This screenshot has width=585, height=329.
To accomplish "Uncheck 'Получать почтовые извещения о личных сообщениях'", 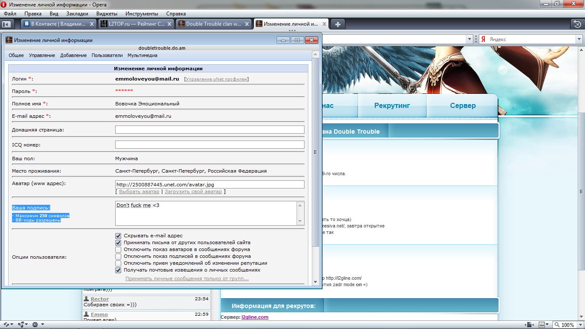I will [118, 270].
